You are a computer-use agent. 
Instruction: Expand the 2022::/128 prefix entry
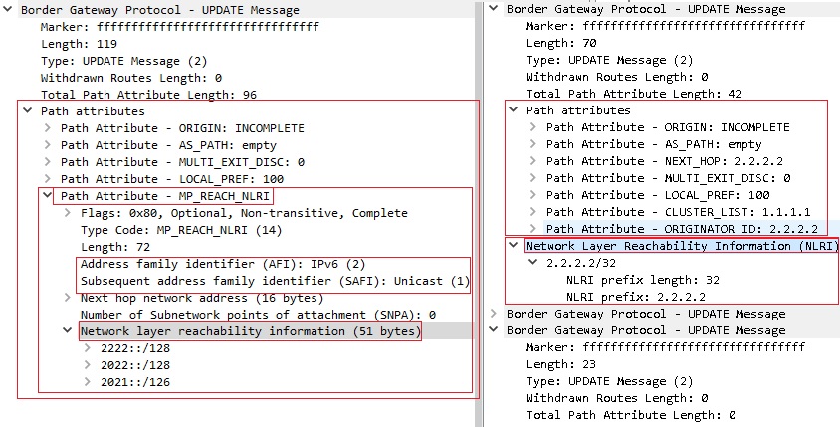pyautogui.click(x=87, y=365)
